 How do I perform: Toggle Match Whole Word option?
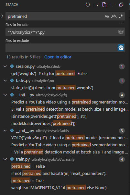pos(114,16)
